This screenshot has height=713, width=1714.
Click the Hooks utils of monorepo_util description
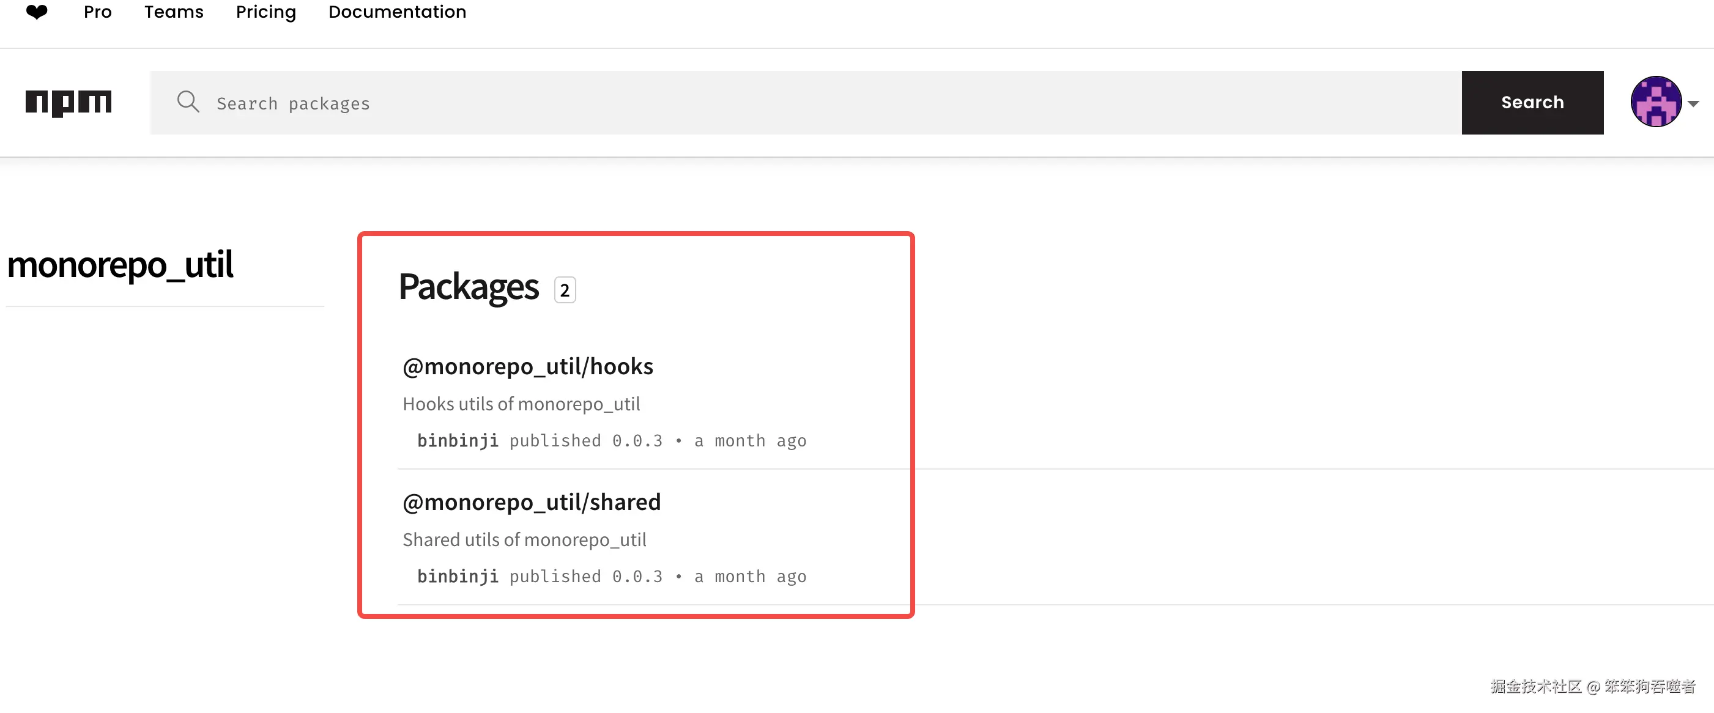[x=521, y=404]
